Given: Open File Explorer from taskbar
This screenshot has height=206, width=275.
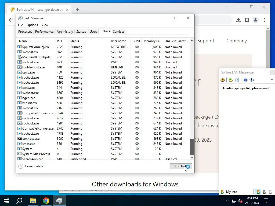Looking at the screenshot, I should click(33, 201).
